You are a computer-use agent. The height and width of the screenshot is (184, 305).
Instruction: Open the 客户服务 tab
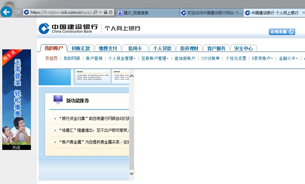coord(216,48)
